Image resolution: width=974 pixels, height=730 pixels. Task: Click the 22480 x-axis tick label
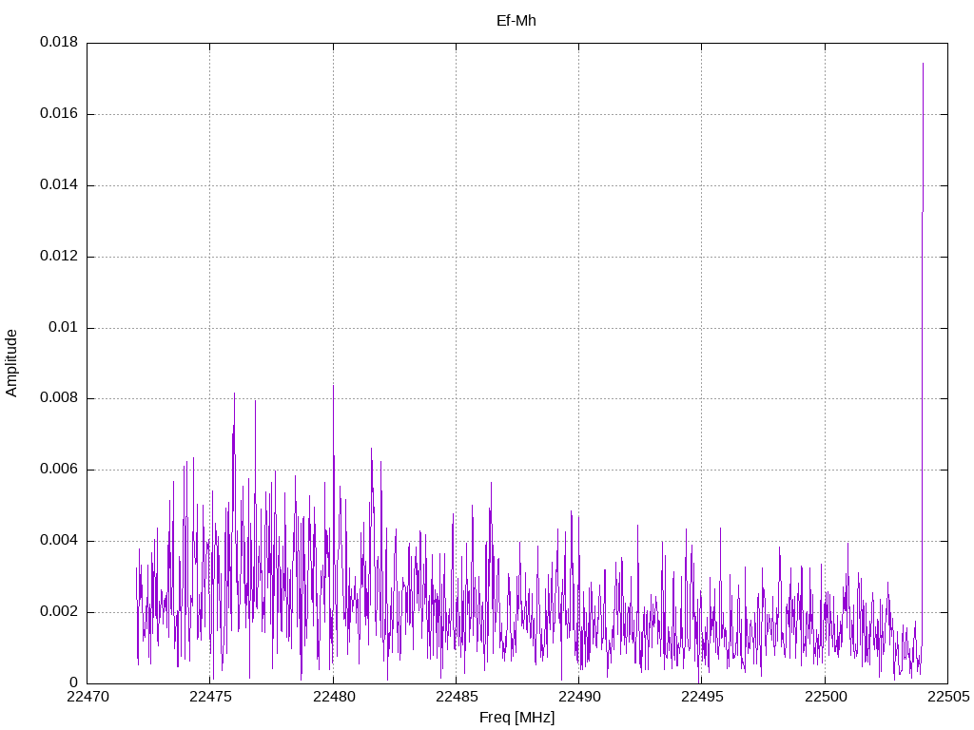pyautogui.click(x=333, y=698)
